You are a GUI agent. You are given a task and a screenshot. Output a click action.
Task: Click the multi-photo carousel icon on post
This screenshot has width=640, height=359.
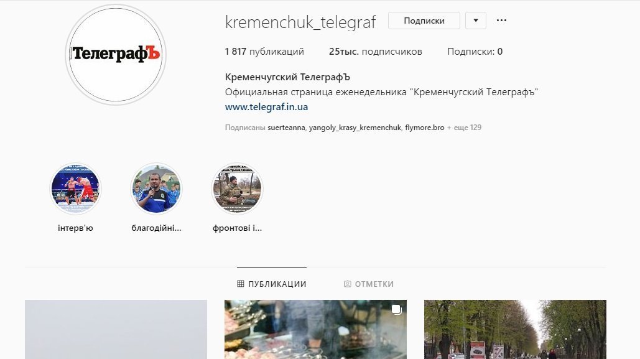(x=396, y=310)
